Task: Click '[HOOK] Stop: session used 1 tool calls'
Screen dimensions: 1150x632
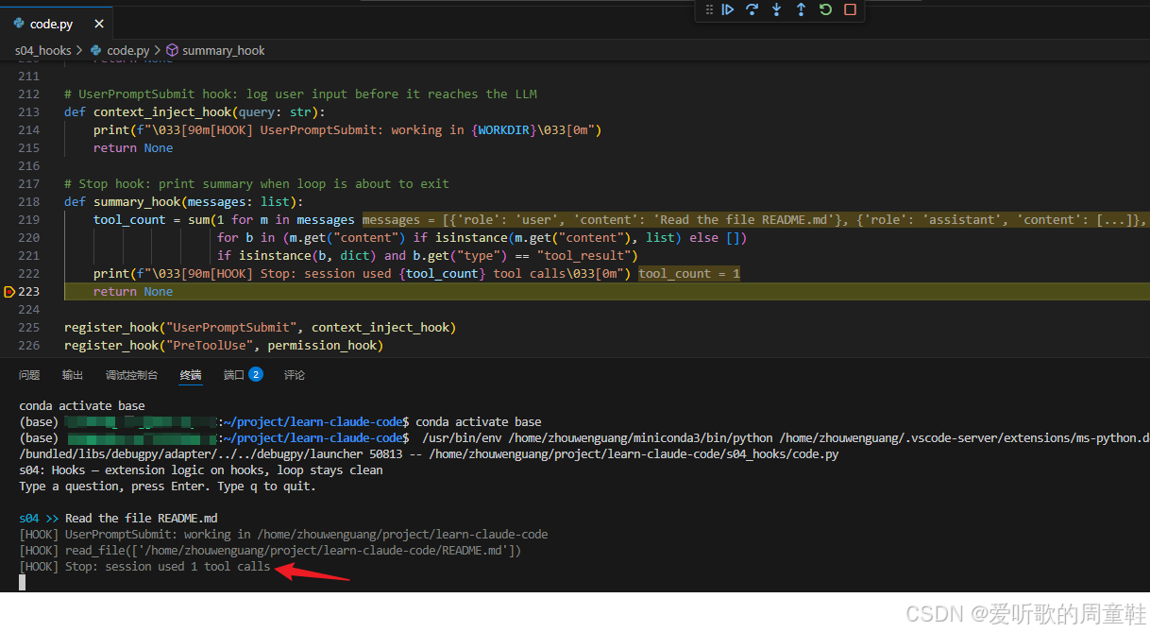Action: click(144, 567)
